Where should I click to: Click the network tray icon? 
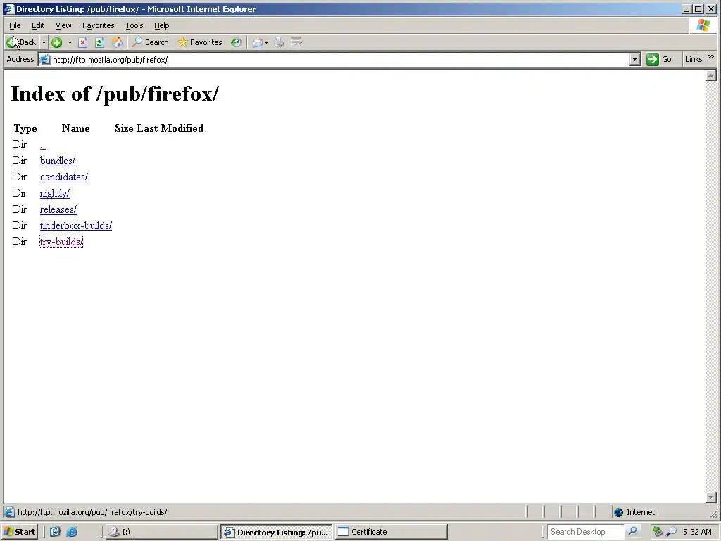point(658,532)
